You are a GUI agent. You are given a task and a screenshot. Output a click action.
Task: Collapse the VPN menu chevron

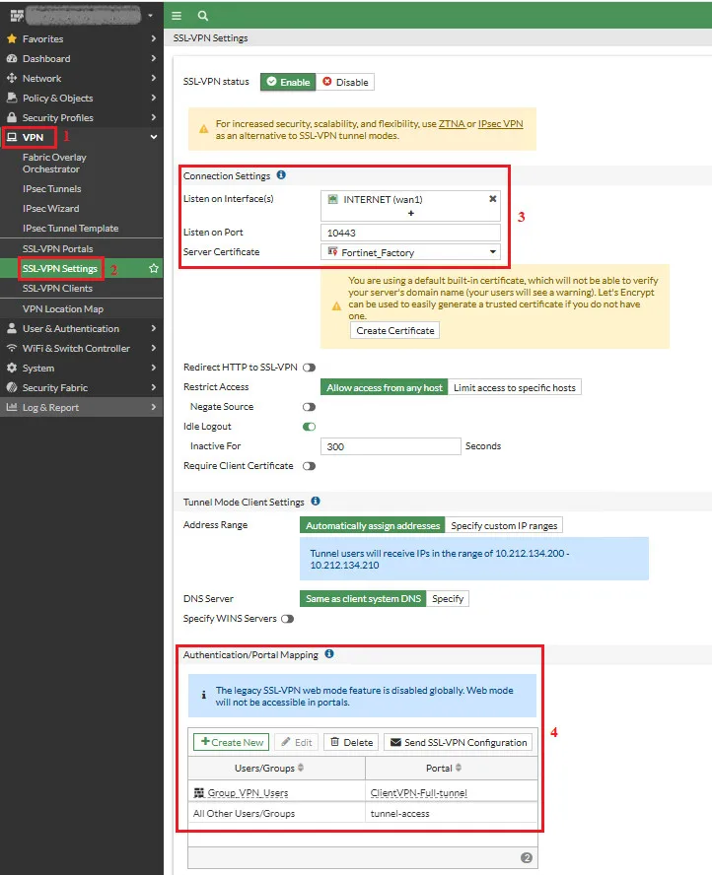[x=154, y=137]
